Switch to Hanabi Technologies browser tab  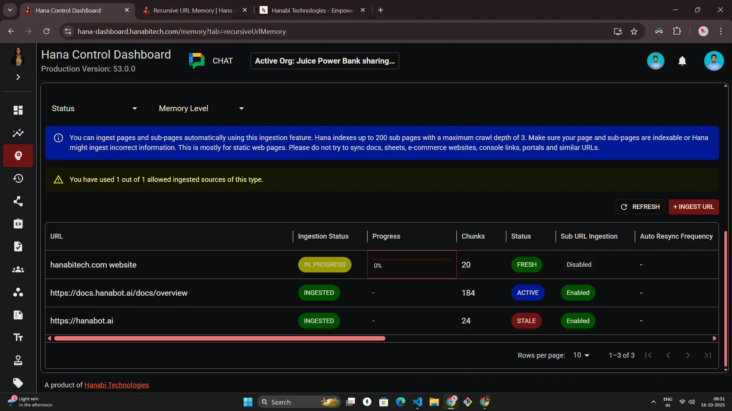click(x=312, y=10)
